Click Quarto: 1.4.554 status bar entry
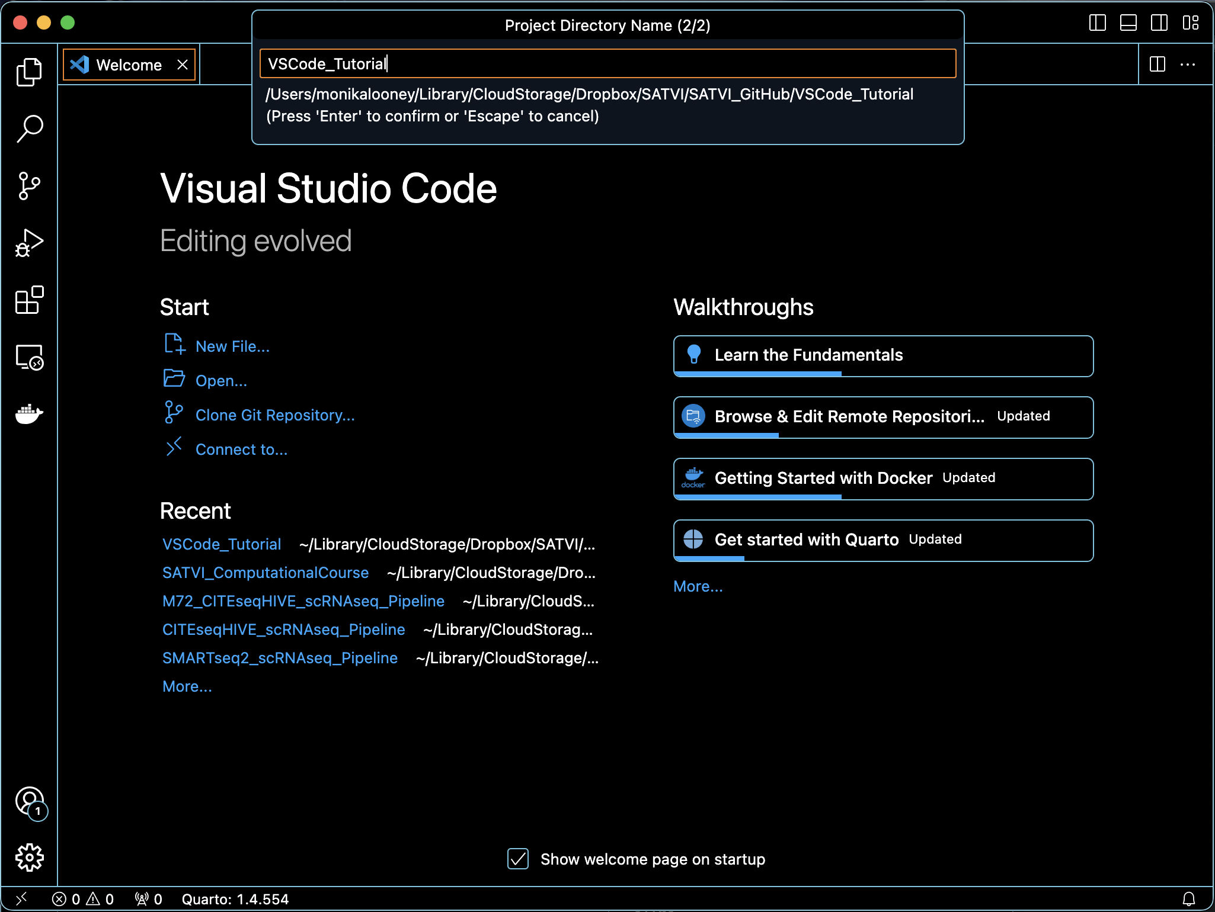Image resolution: width=1215 pixels, height=912 pixels. click(x=235, y=899)
